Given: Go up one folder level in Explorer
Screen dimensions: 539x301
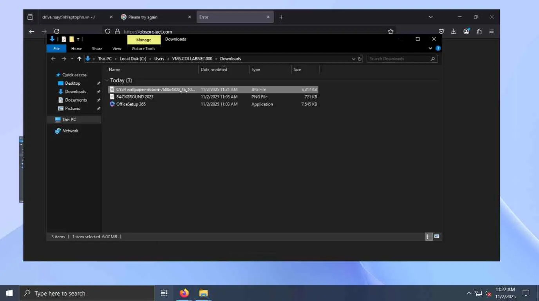Looking at the screenshot, I should (x=79, y=59).
